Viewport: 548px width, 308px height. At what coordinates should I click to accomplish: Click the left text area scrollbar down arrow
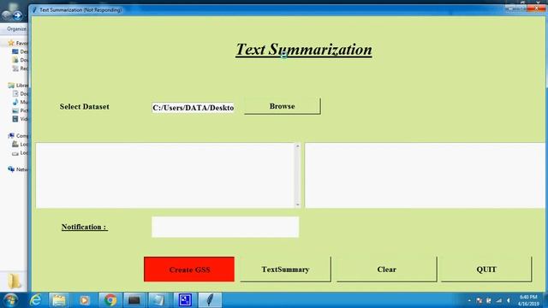pos(297,204)
